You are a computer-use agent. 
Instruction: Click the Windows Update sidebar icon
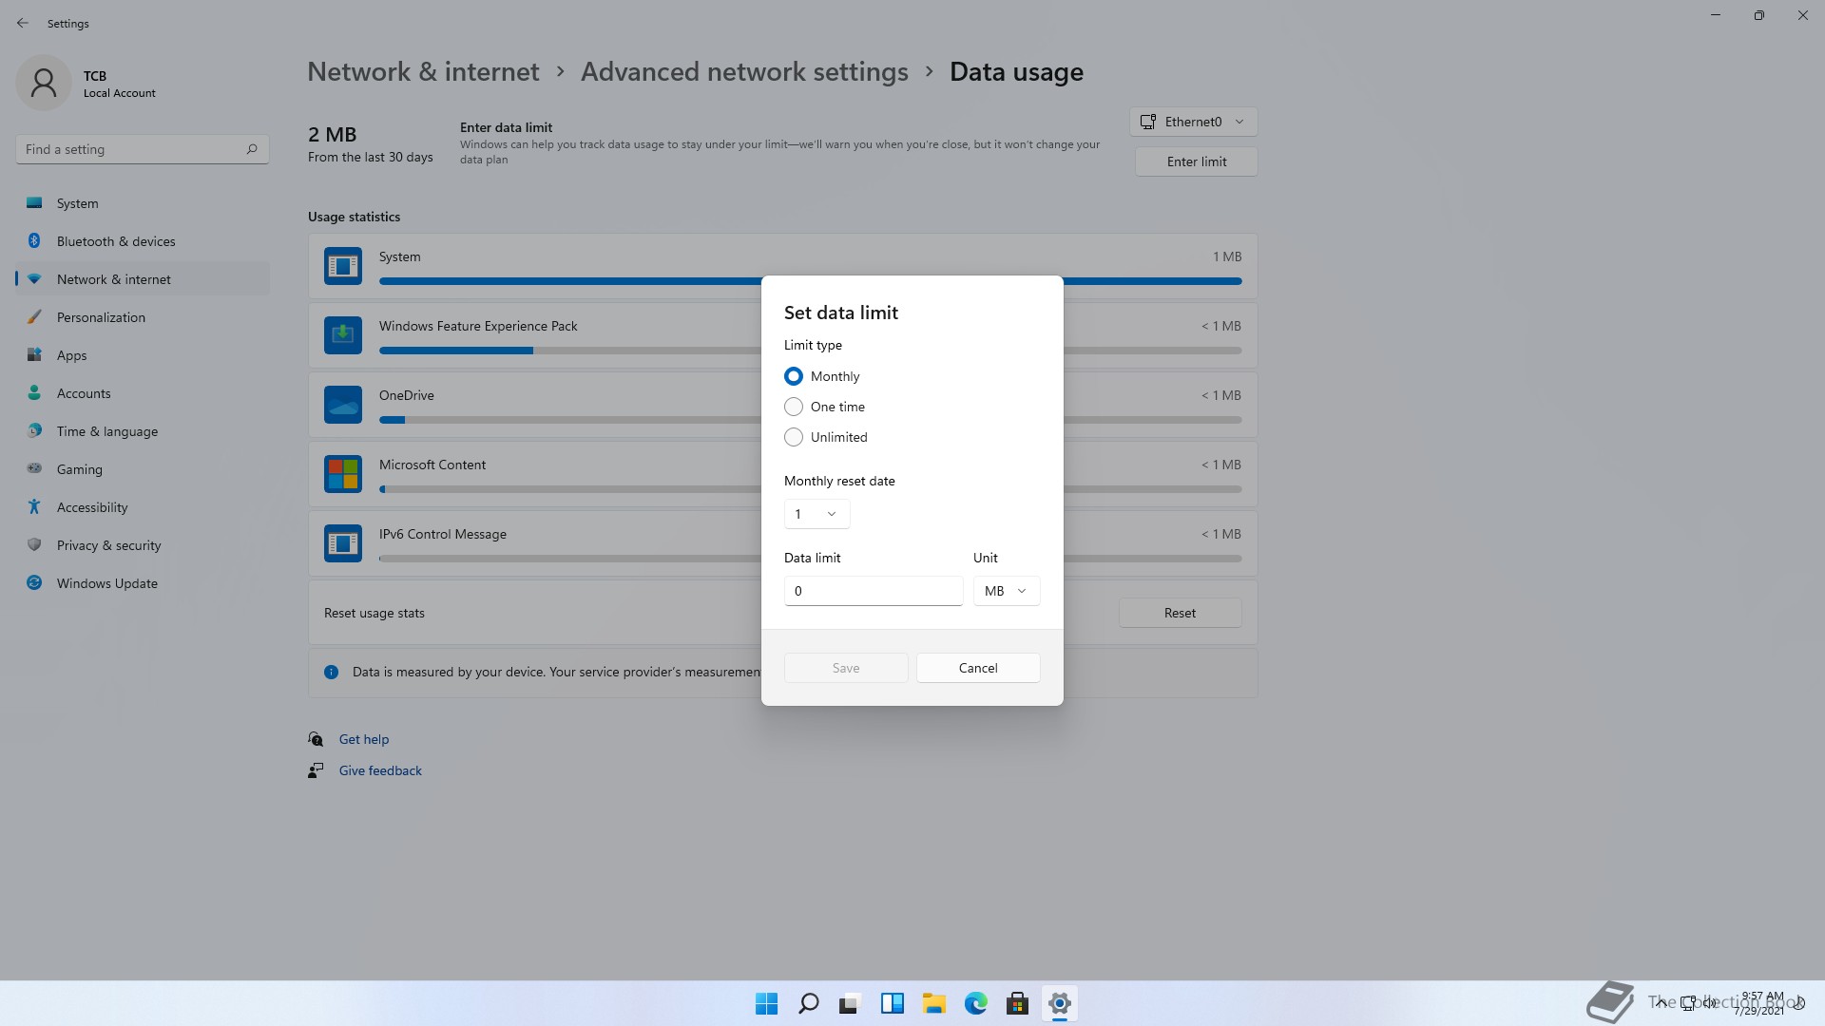(x=34, y=583)
